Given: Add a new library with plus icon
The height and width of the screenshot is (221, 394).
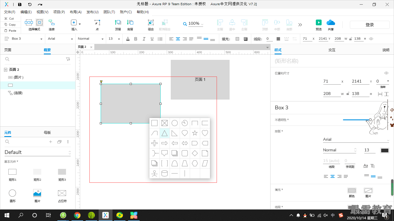Looking at the screenshot, I should click(50, 142).
